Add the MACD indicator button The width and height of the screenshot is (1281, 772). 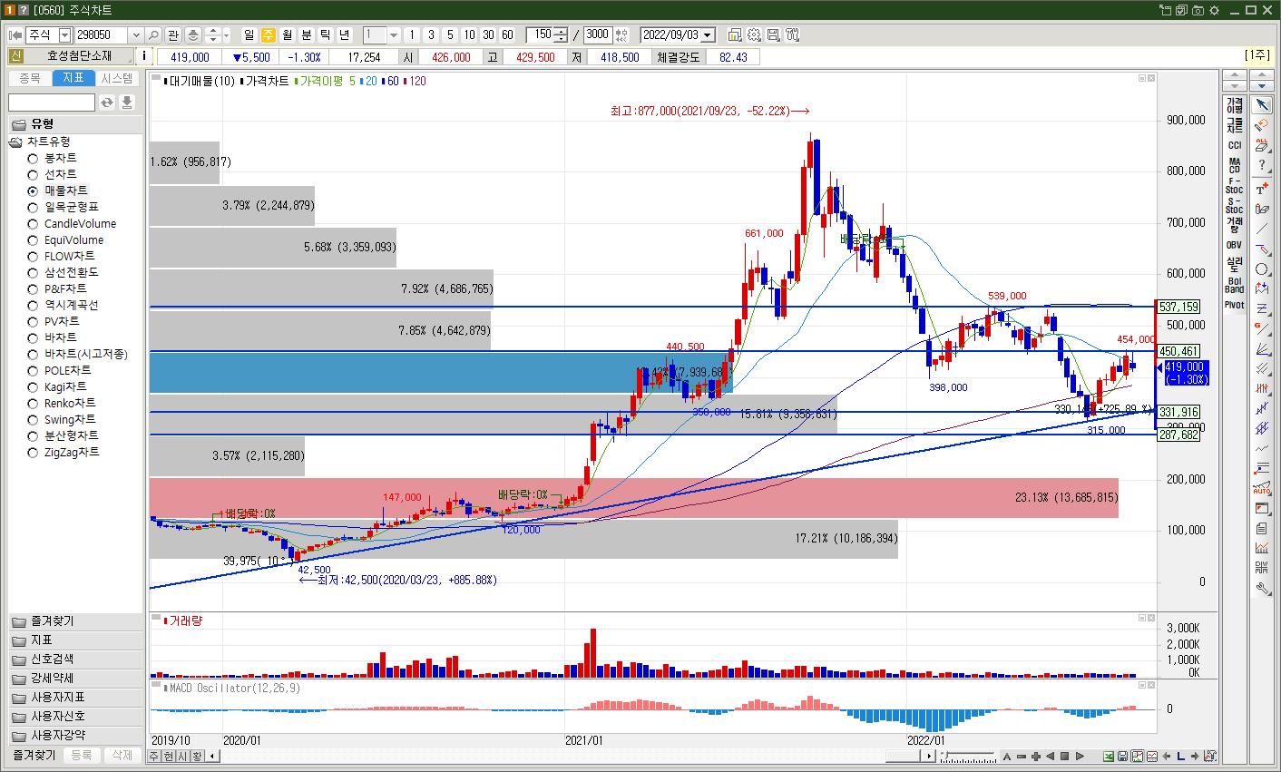pos(1234,165)
